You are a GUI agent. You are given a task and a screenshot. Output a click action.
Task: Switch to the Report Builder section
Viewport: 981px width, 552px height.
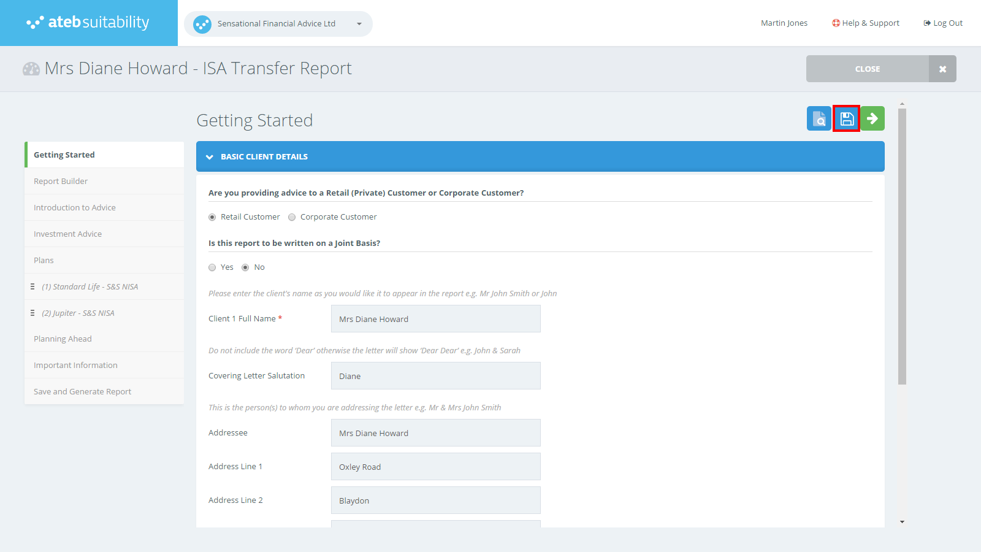(61, 181)
